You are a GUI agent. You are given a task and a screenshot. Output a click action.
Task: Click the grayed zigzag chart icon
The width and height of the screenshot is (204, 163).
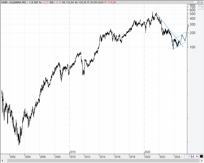(187, 156)
